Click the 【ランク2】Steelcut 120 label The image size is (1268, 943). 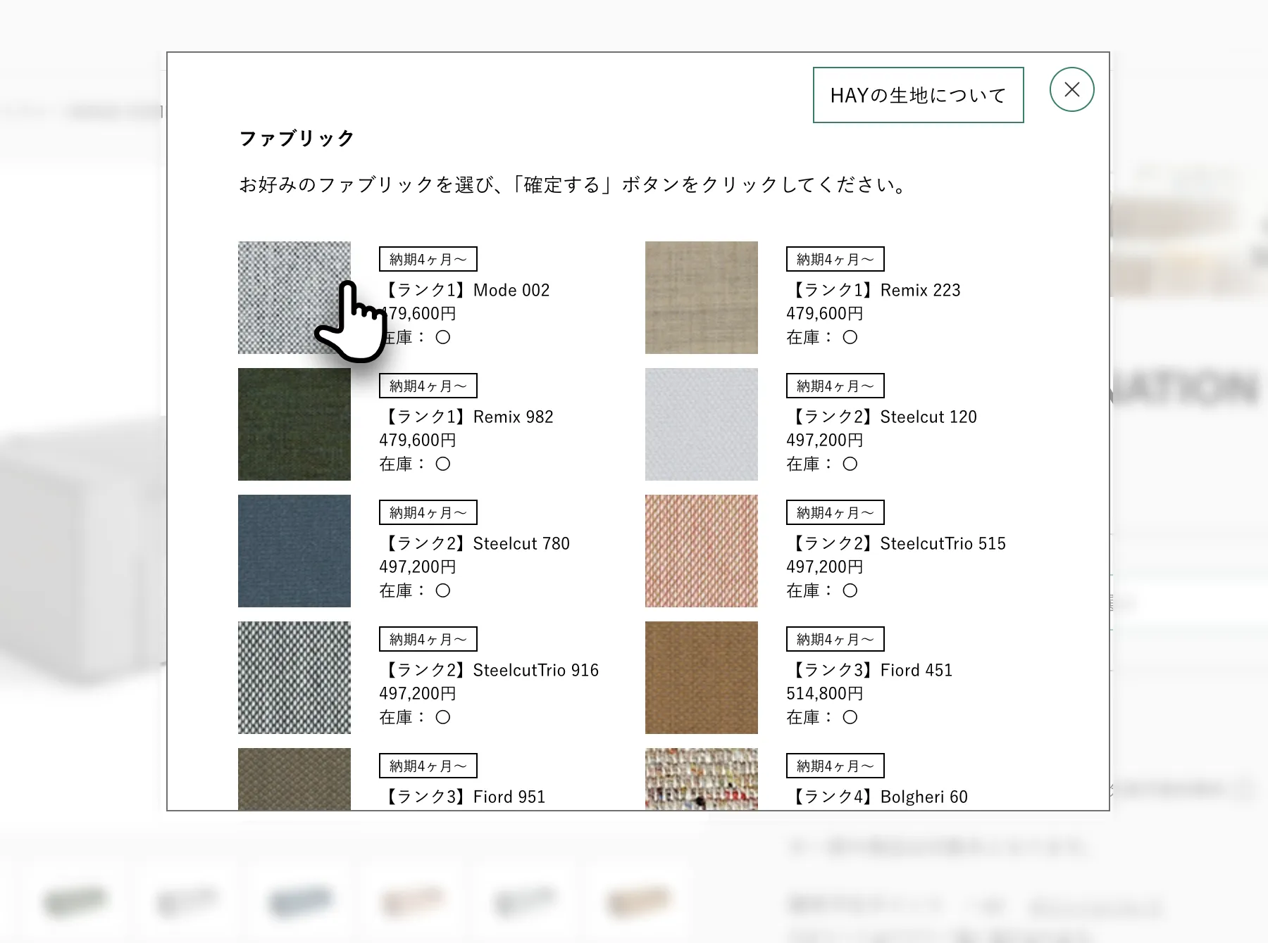tap(882, 417)
